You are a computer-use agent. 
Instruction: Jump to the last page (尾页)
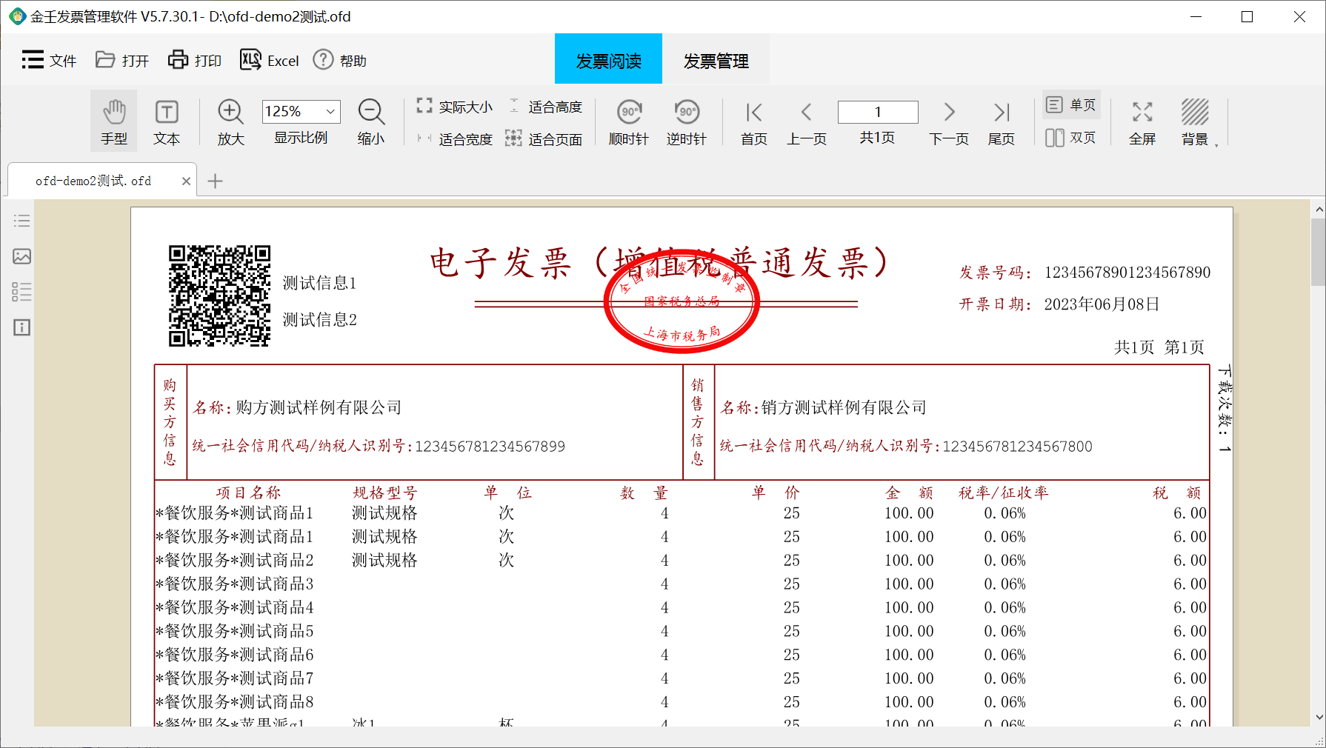1001,121
